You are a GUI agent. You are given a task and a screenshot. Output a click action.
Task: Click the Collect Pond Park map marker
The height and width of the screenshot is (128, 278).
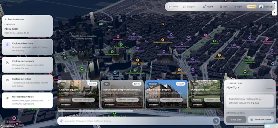tap(121, 45)
